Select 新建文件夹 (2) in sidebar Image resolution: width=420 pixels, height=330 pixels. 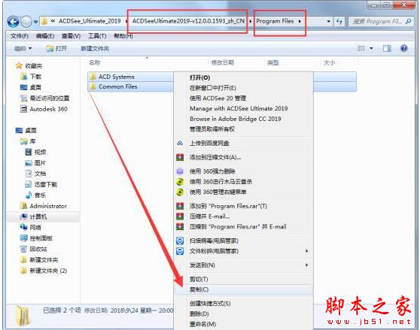[44, 271]
